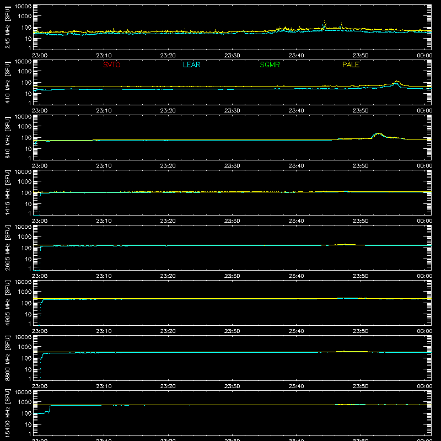This screenshot has height=441, width=441.
Task: Click the 00:00 time label under the 4995 MHz plot
Action: point(424,331)
